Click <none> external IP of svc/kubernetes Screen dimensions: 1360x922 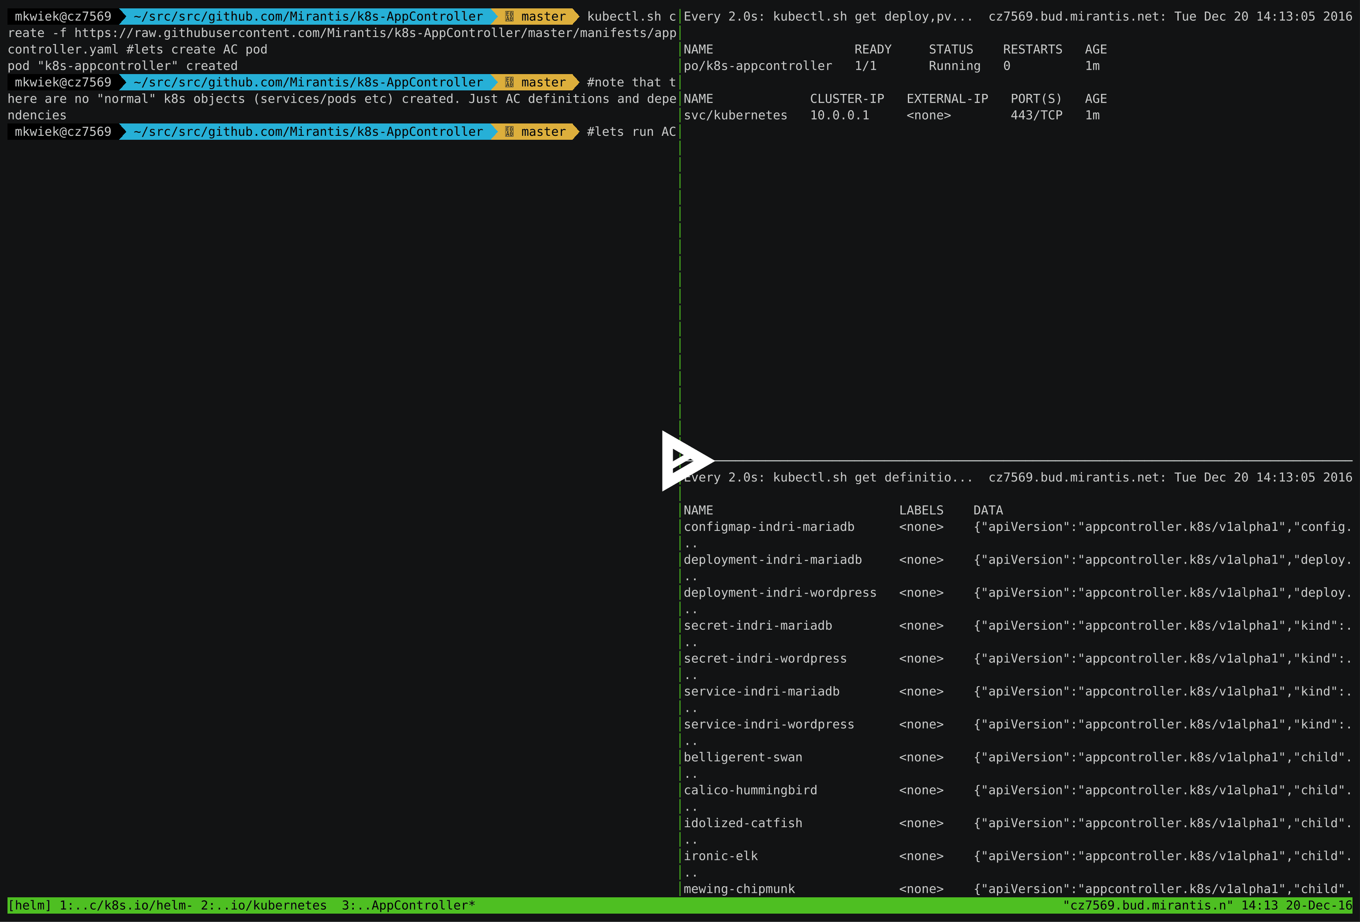coord(929,115)
